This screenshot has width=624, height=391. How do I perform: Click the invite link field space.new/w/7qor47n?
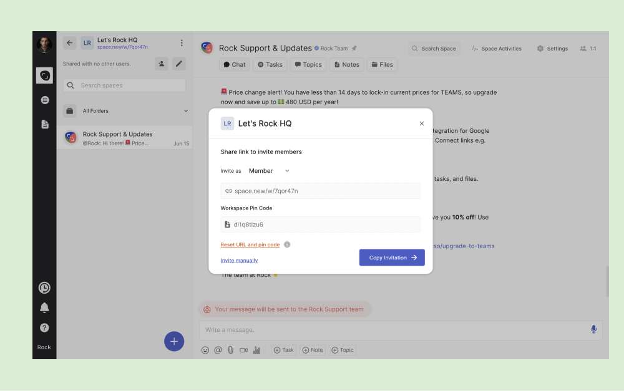pyautogui.click(x=320, y=191)
